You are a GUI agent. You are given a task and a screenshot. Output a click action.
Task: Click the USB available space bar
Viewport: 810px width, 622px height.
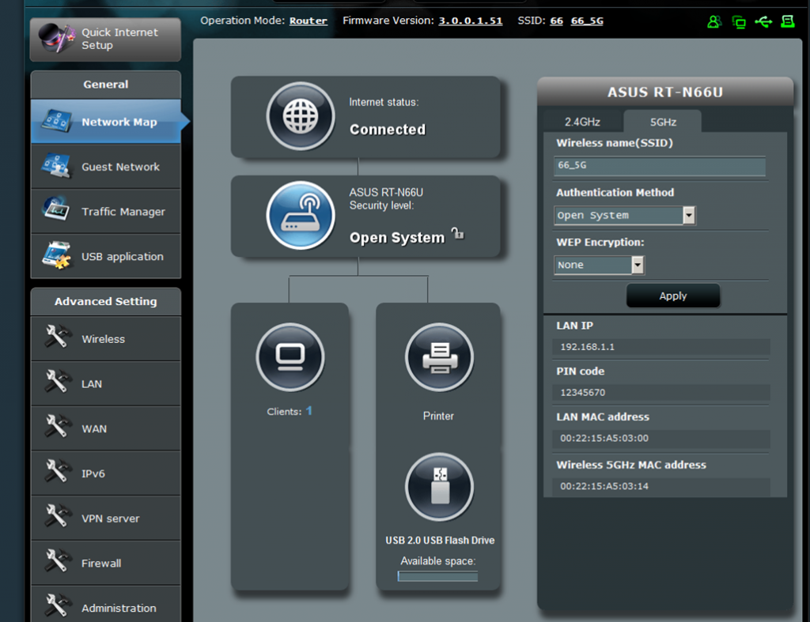[437, 576]
